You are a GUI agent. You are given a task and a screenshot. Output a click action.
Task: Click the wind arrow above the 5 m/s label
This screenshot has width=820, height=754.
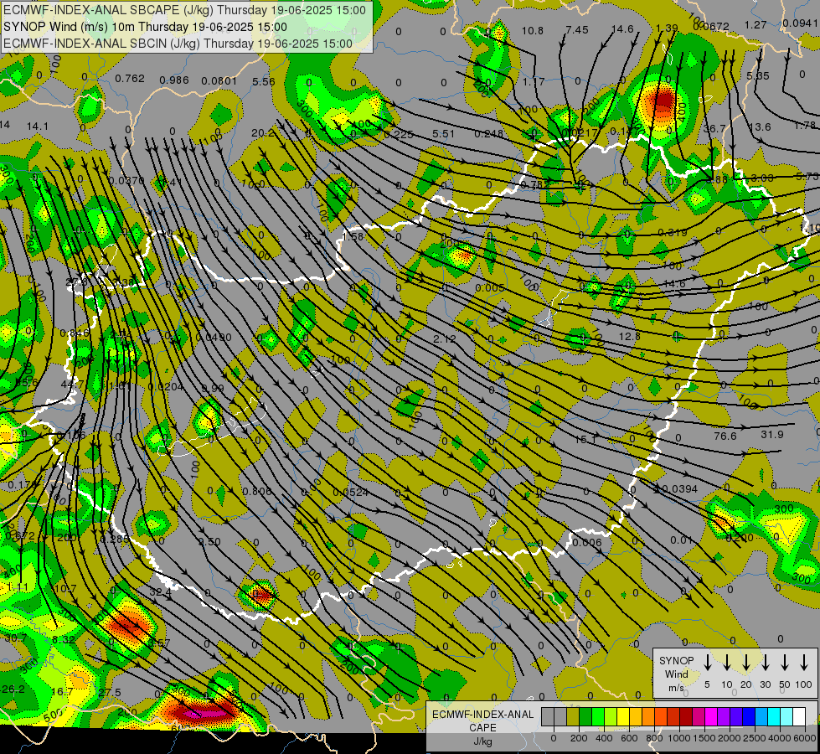707,663
